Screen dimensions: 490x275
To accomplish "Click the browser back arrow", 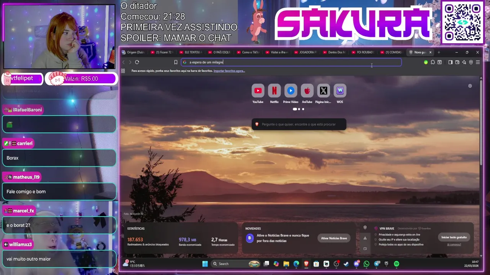I will coord(123,62).
